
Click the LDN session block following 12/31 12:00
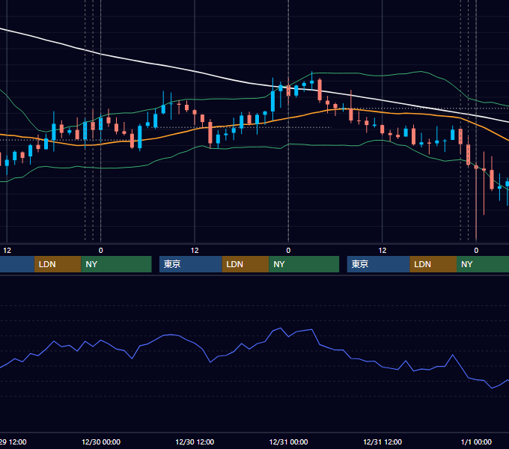(433, 264)
